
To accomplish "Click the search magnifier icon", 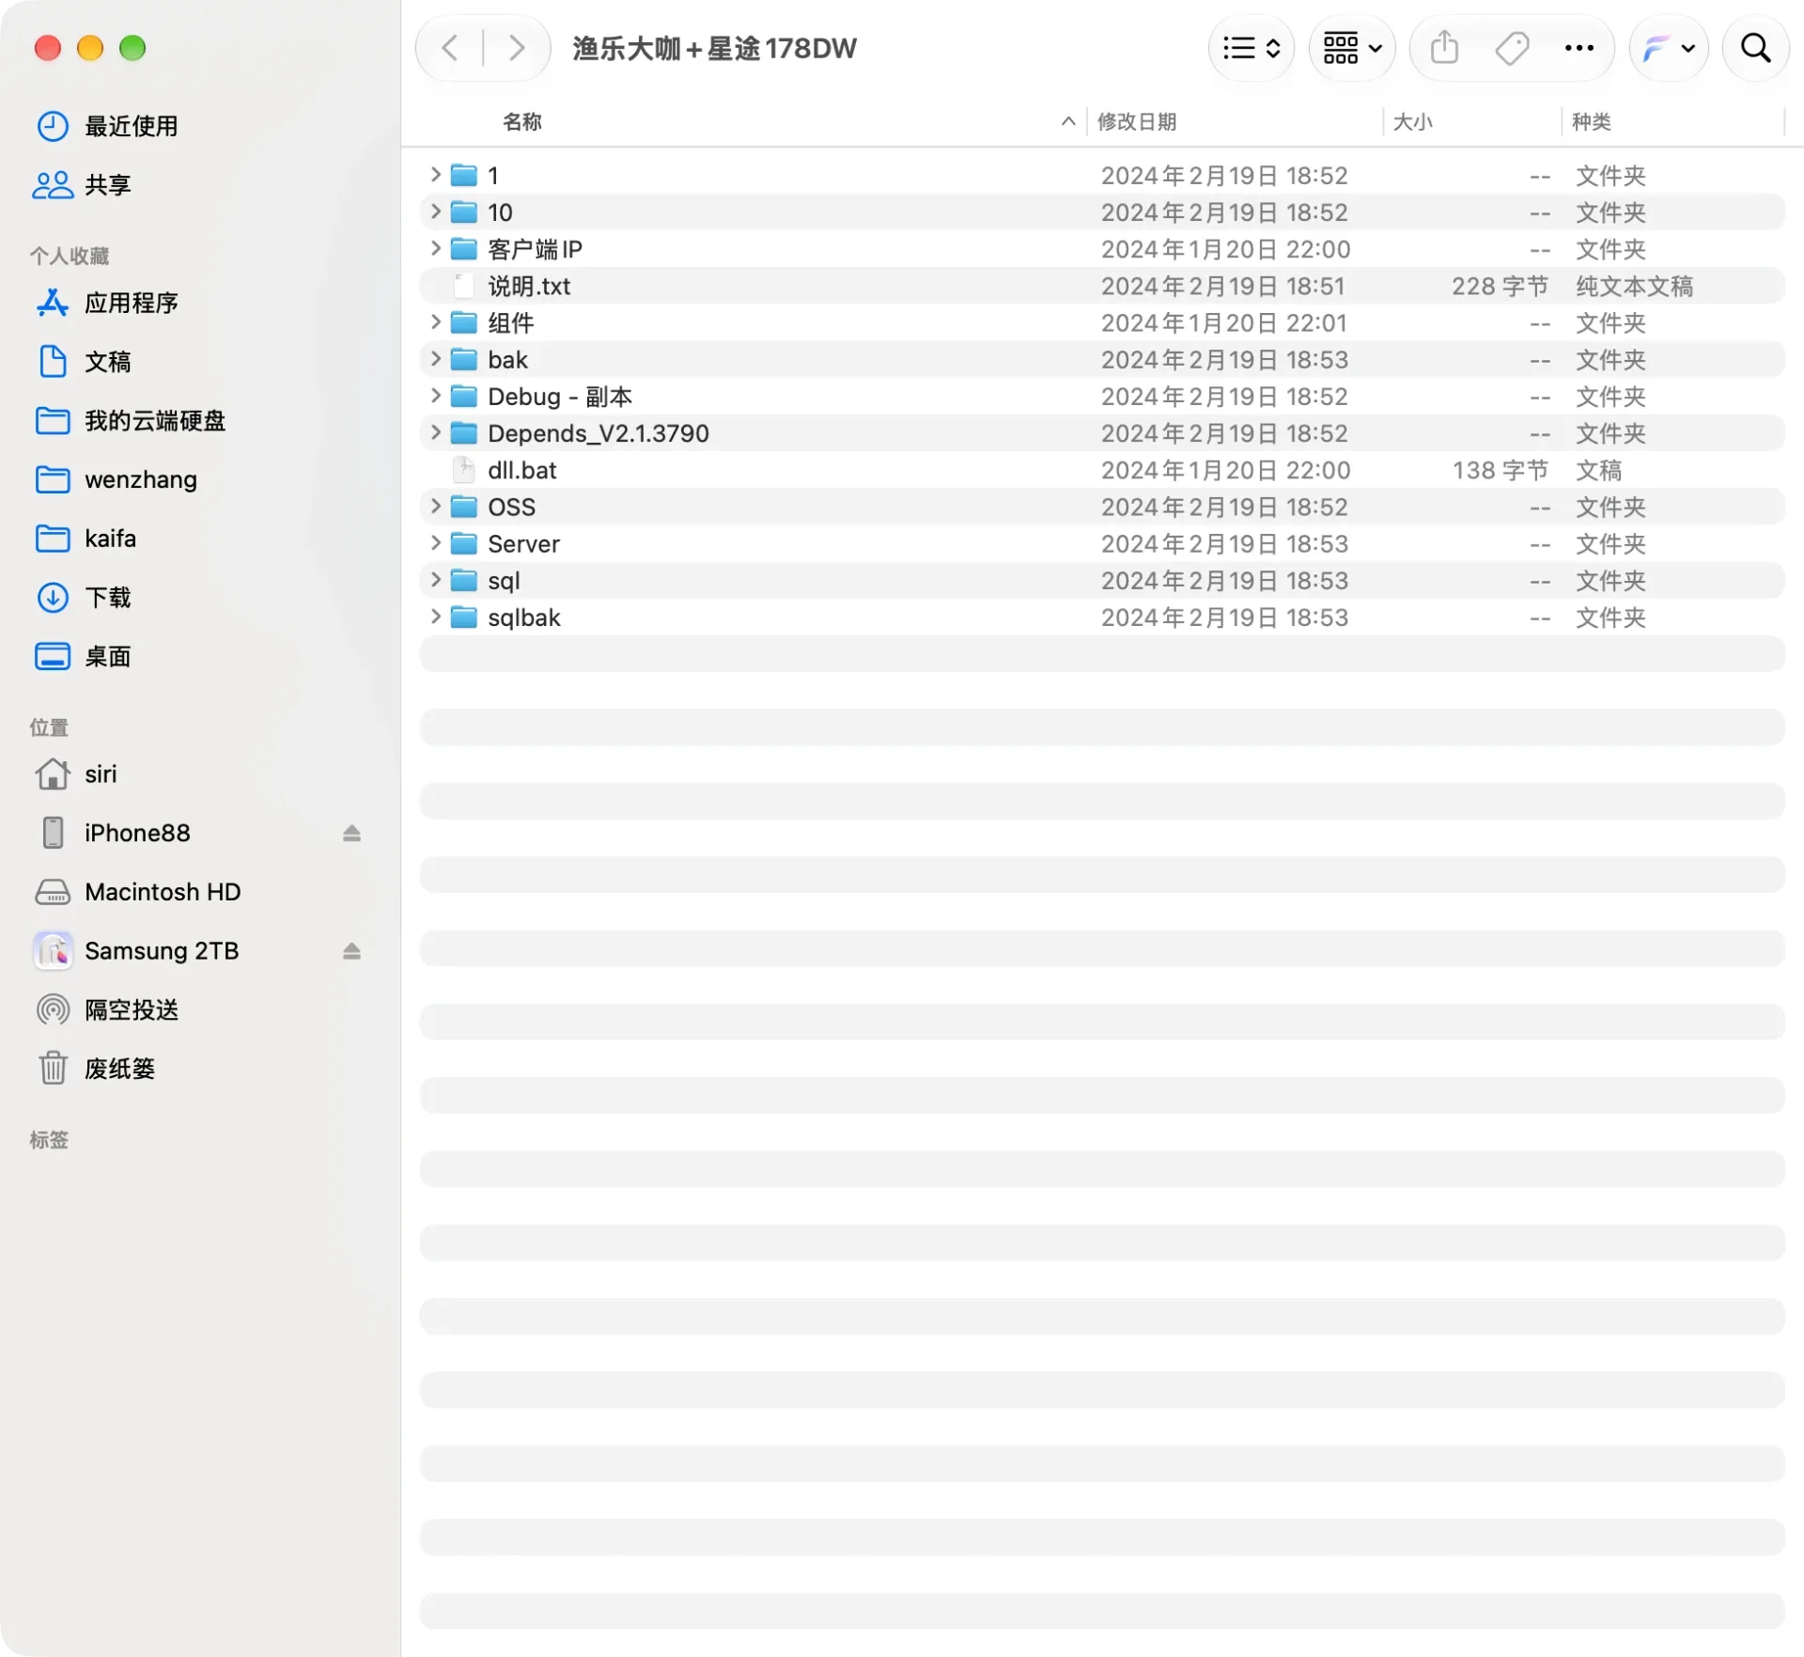I will pyautogui.click(x=1755, y=48).
